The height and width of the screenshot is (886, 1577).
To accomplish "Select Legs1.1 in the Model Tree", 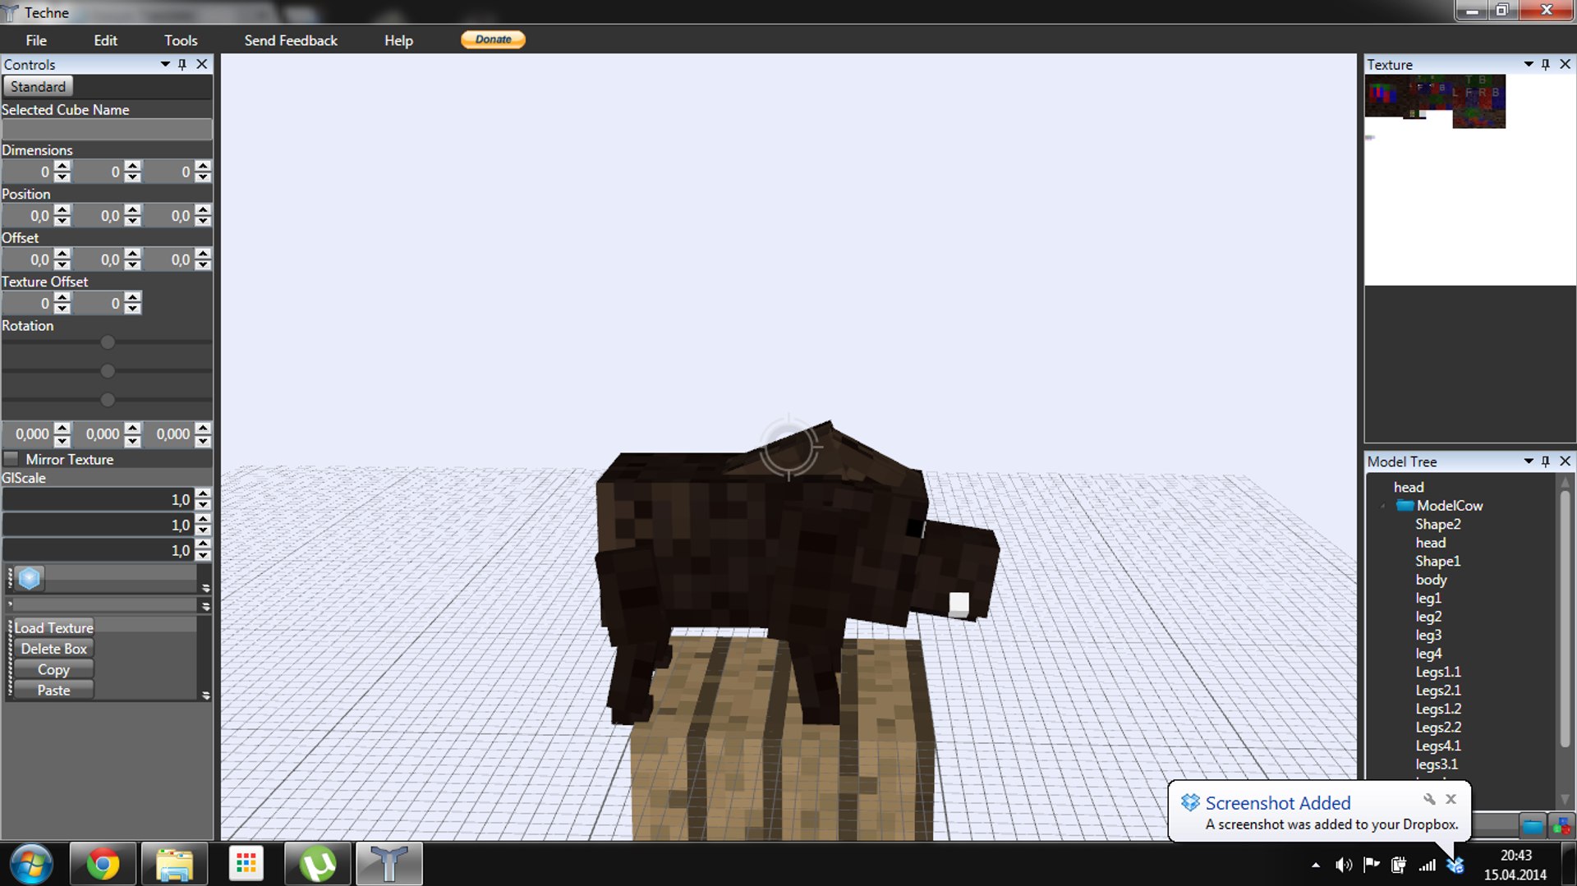I will coord(1438,672).
